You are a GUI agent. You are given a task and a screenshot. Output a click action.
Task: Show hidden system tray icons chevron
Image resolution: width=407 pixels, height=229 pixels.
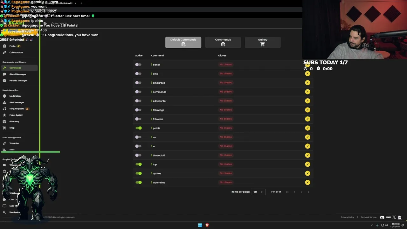point(372,225)
